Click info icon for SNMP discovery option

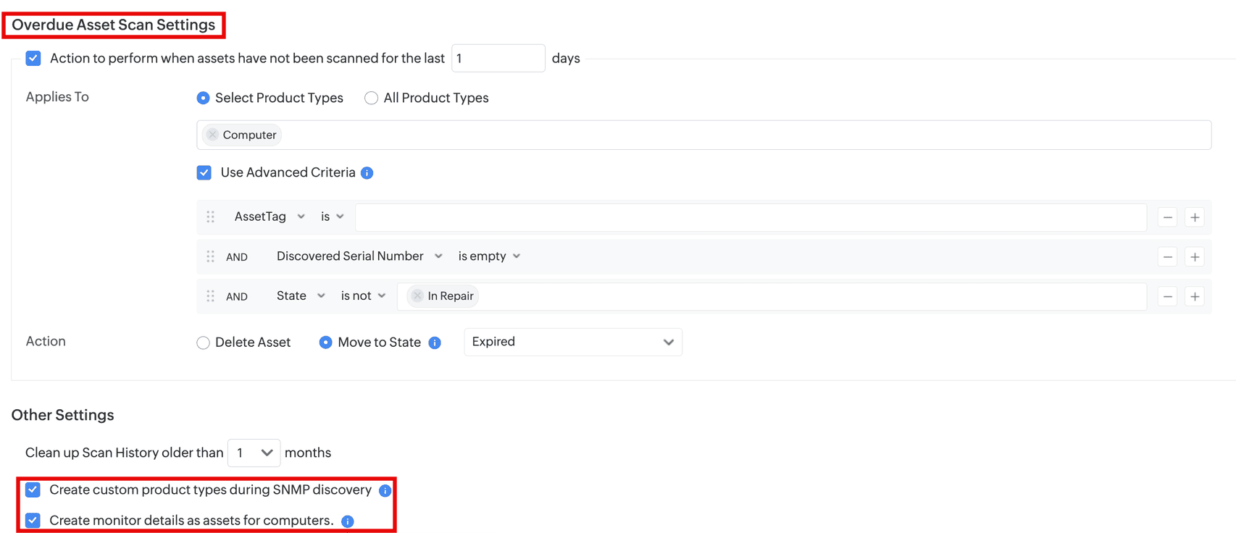pyautogui.click(x=385, y=491)
